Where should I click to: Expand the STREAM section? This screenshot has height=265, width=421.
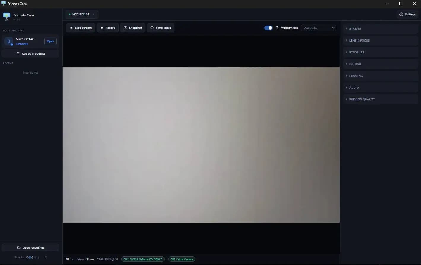(x=381, y=28)
